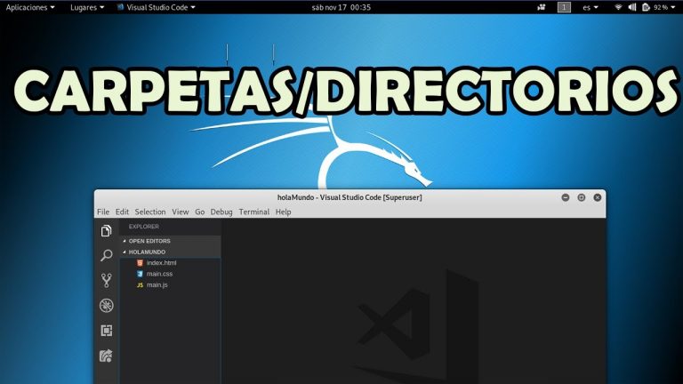
Task: Close the Visual Studio Code window
Action: click(598, 197)
